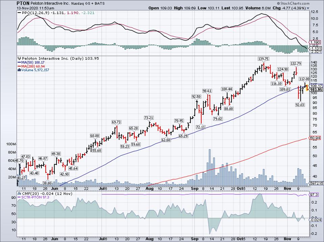Click the area-chart icon beside CMF(20)

coord(19,194)
